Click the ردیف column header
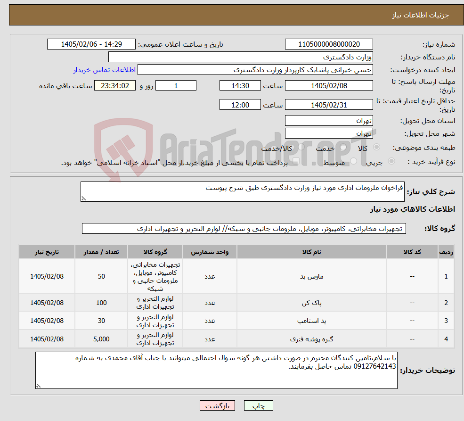The height and width of the screenshot is (421, 464). tap(446, 252)
